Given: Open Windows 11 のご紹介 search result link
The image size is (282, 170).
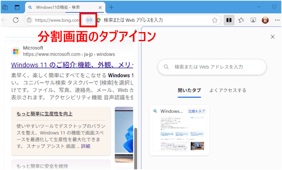Looking at the screenshot, I should 72,65.
